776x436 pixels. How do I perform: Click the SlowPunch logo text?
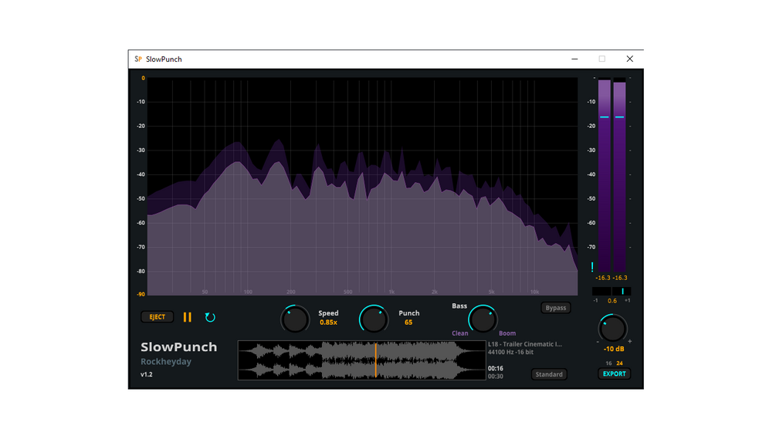178,347
